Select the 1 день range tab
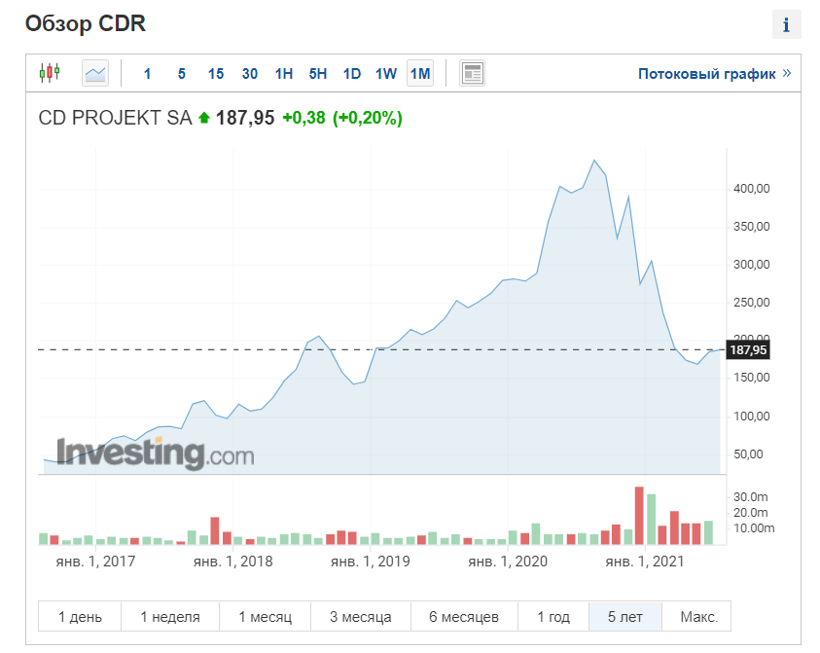 80,617
